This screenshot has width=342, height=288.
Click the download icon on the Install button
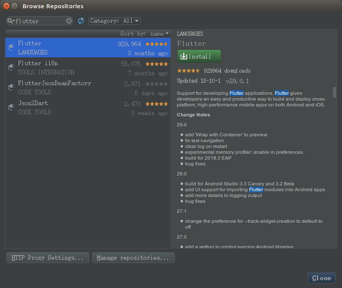click(x=183, y=56)
